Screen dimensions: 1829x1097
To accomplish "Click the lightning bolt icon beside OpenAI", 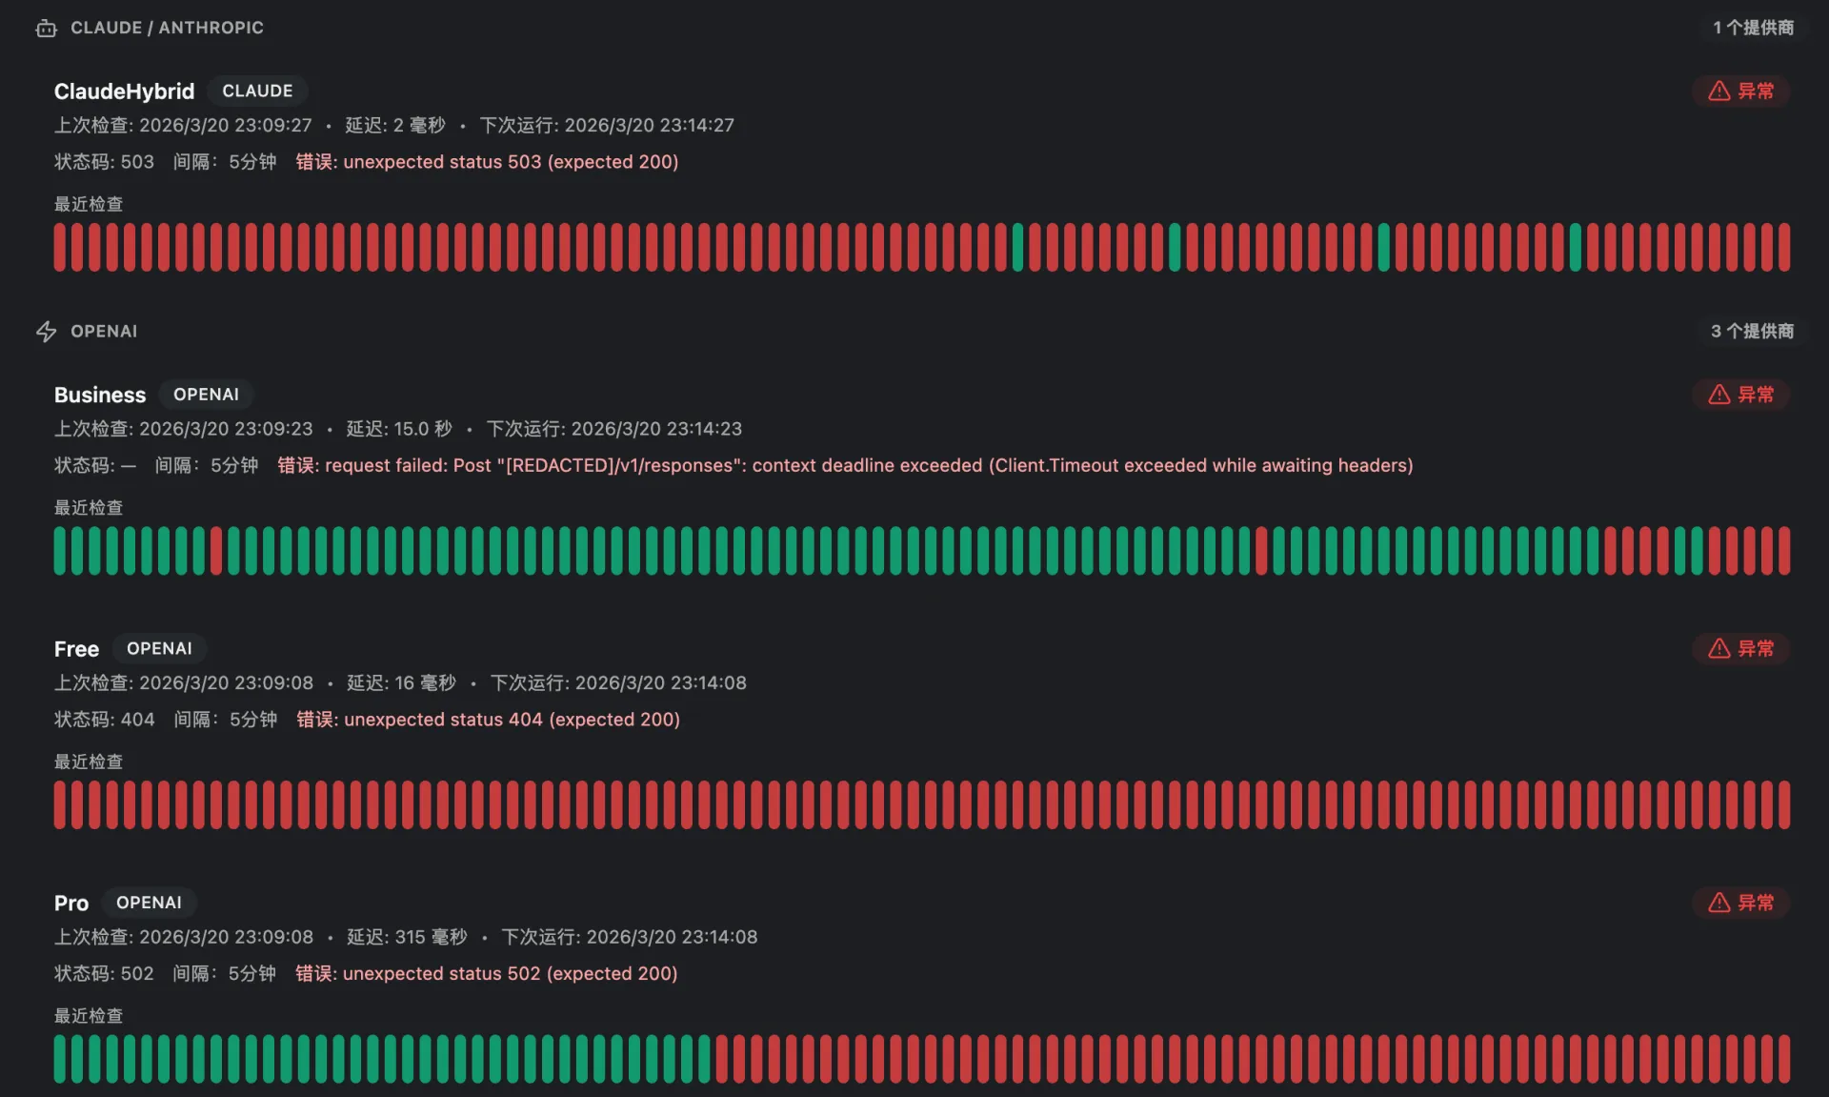I will click(46, 332).
